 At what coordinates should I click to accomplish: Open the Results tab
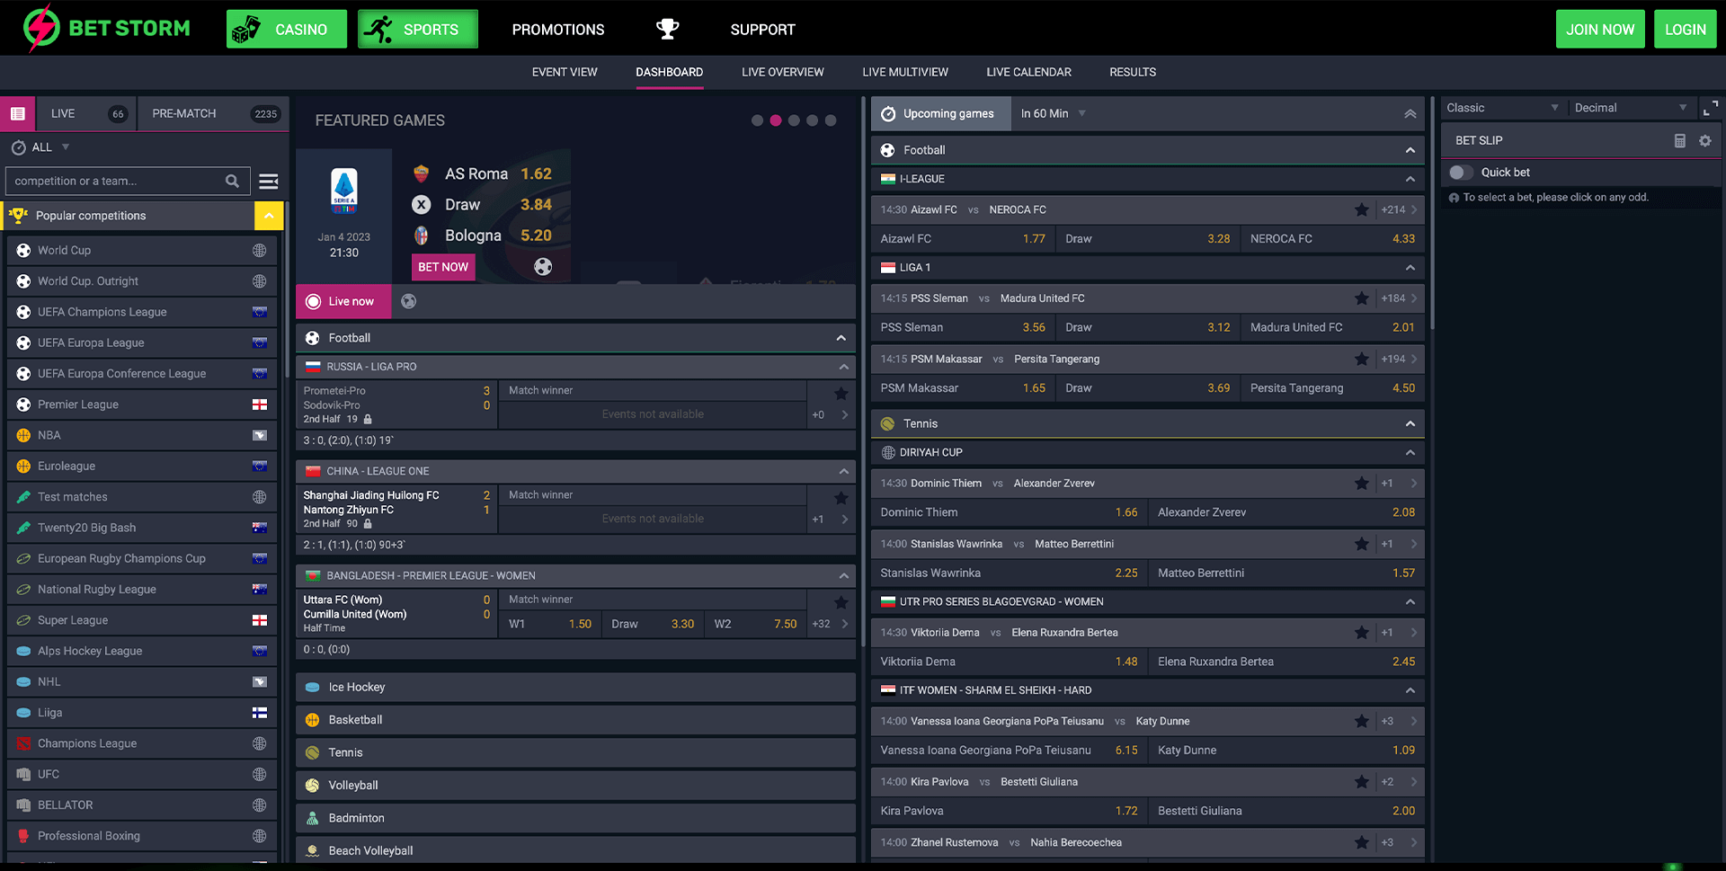1133,72
